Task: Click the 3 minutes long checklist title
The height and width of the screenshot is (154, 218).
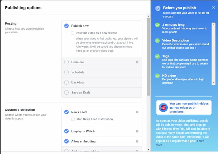Action: click(x=173, y=25)
